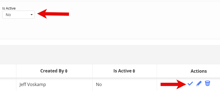Click the Created By column header text
Viewport: 220px width, 98px height.
52,71
